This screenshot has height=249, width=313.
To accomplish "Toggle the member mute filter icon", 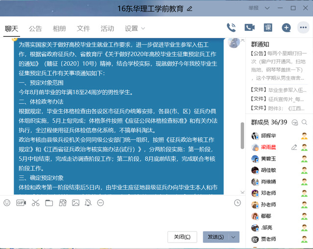I will [295, 122].
